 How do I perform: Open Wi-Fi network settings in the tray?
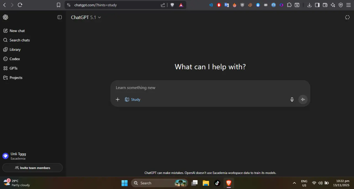(x=314, y=183)
